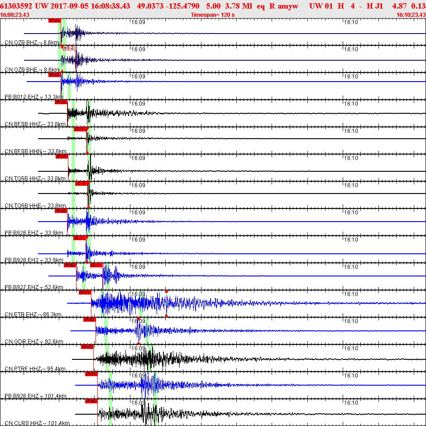Click the CN.PTRF HHZ 95.4km channel label

click(x=35, y=369)
